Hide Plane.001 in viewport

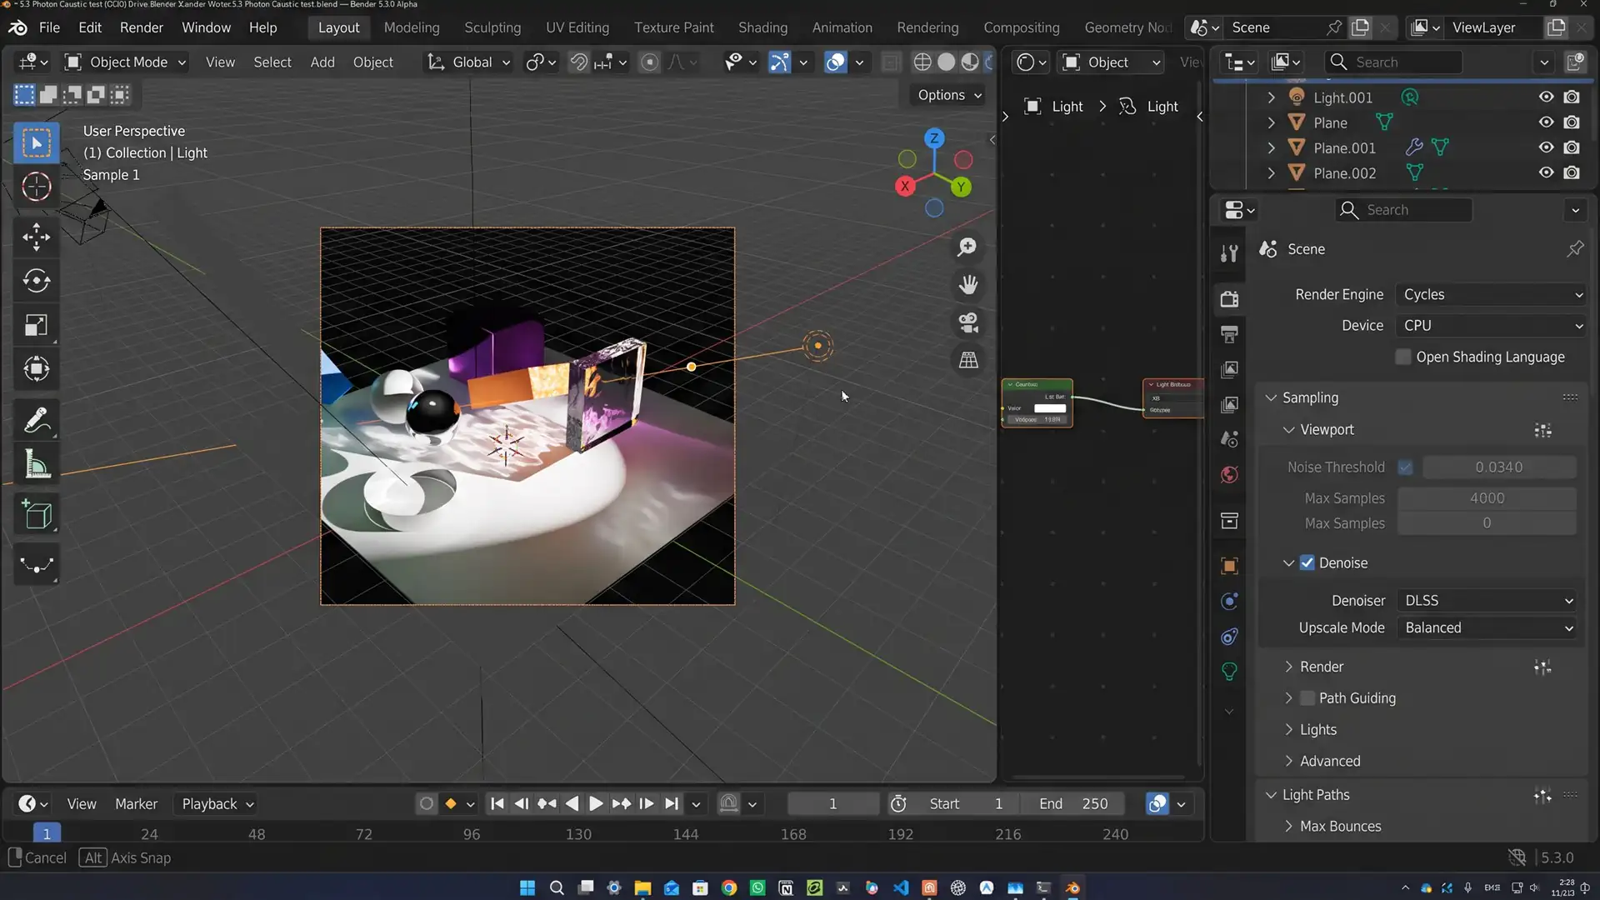(1546, 147)
